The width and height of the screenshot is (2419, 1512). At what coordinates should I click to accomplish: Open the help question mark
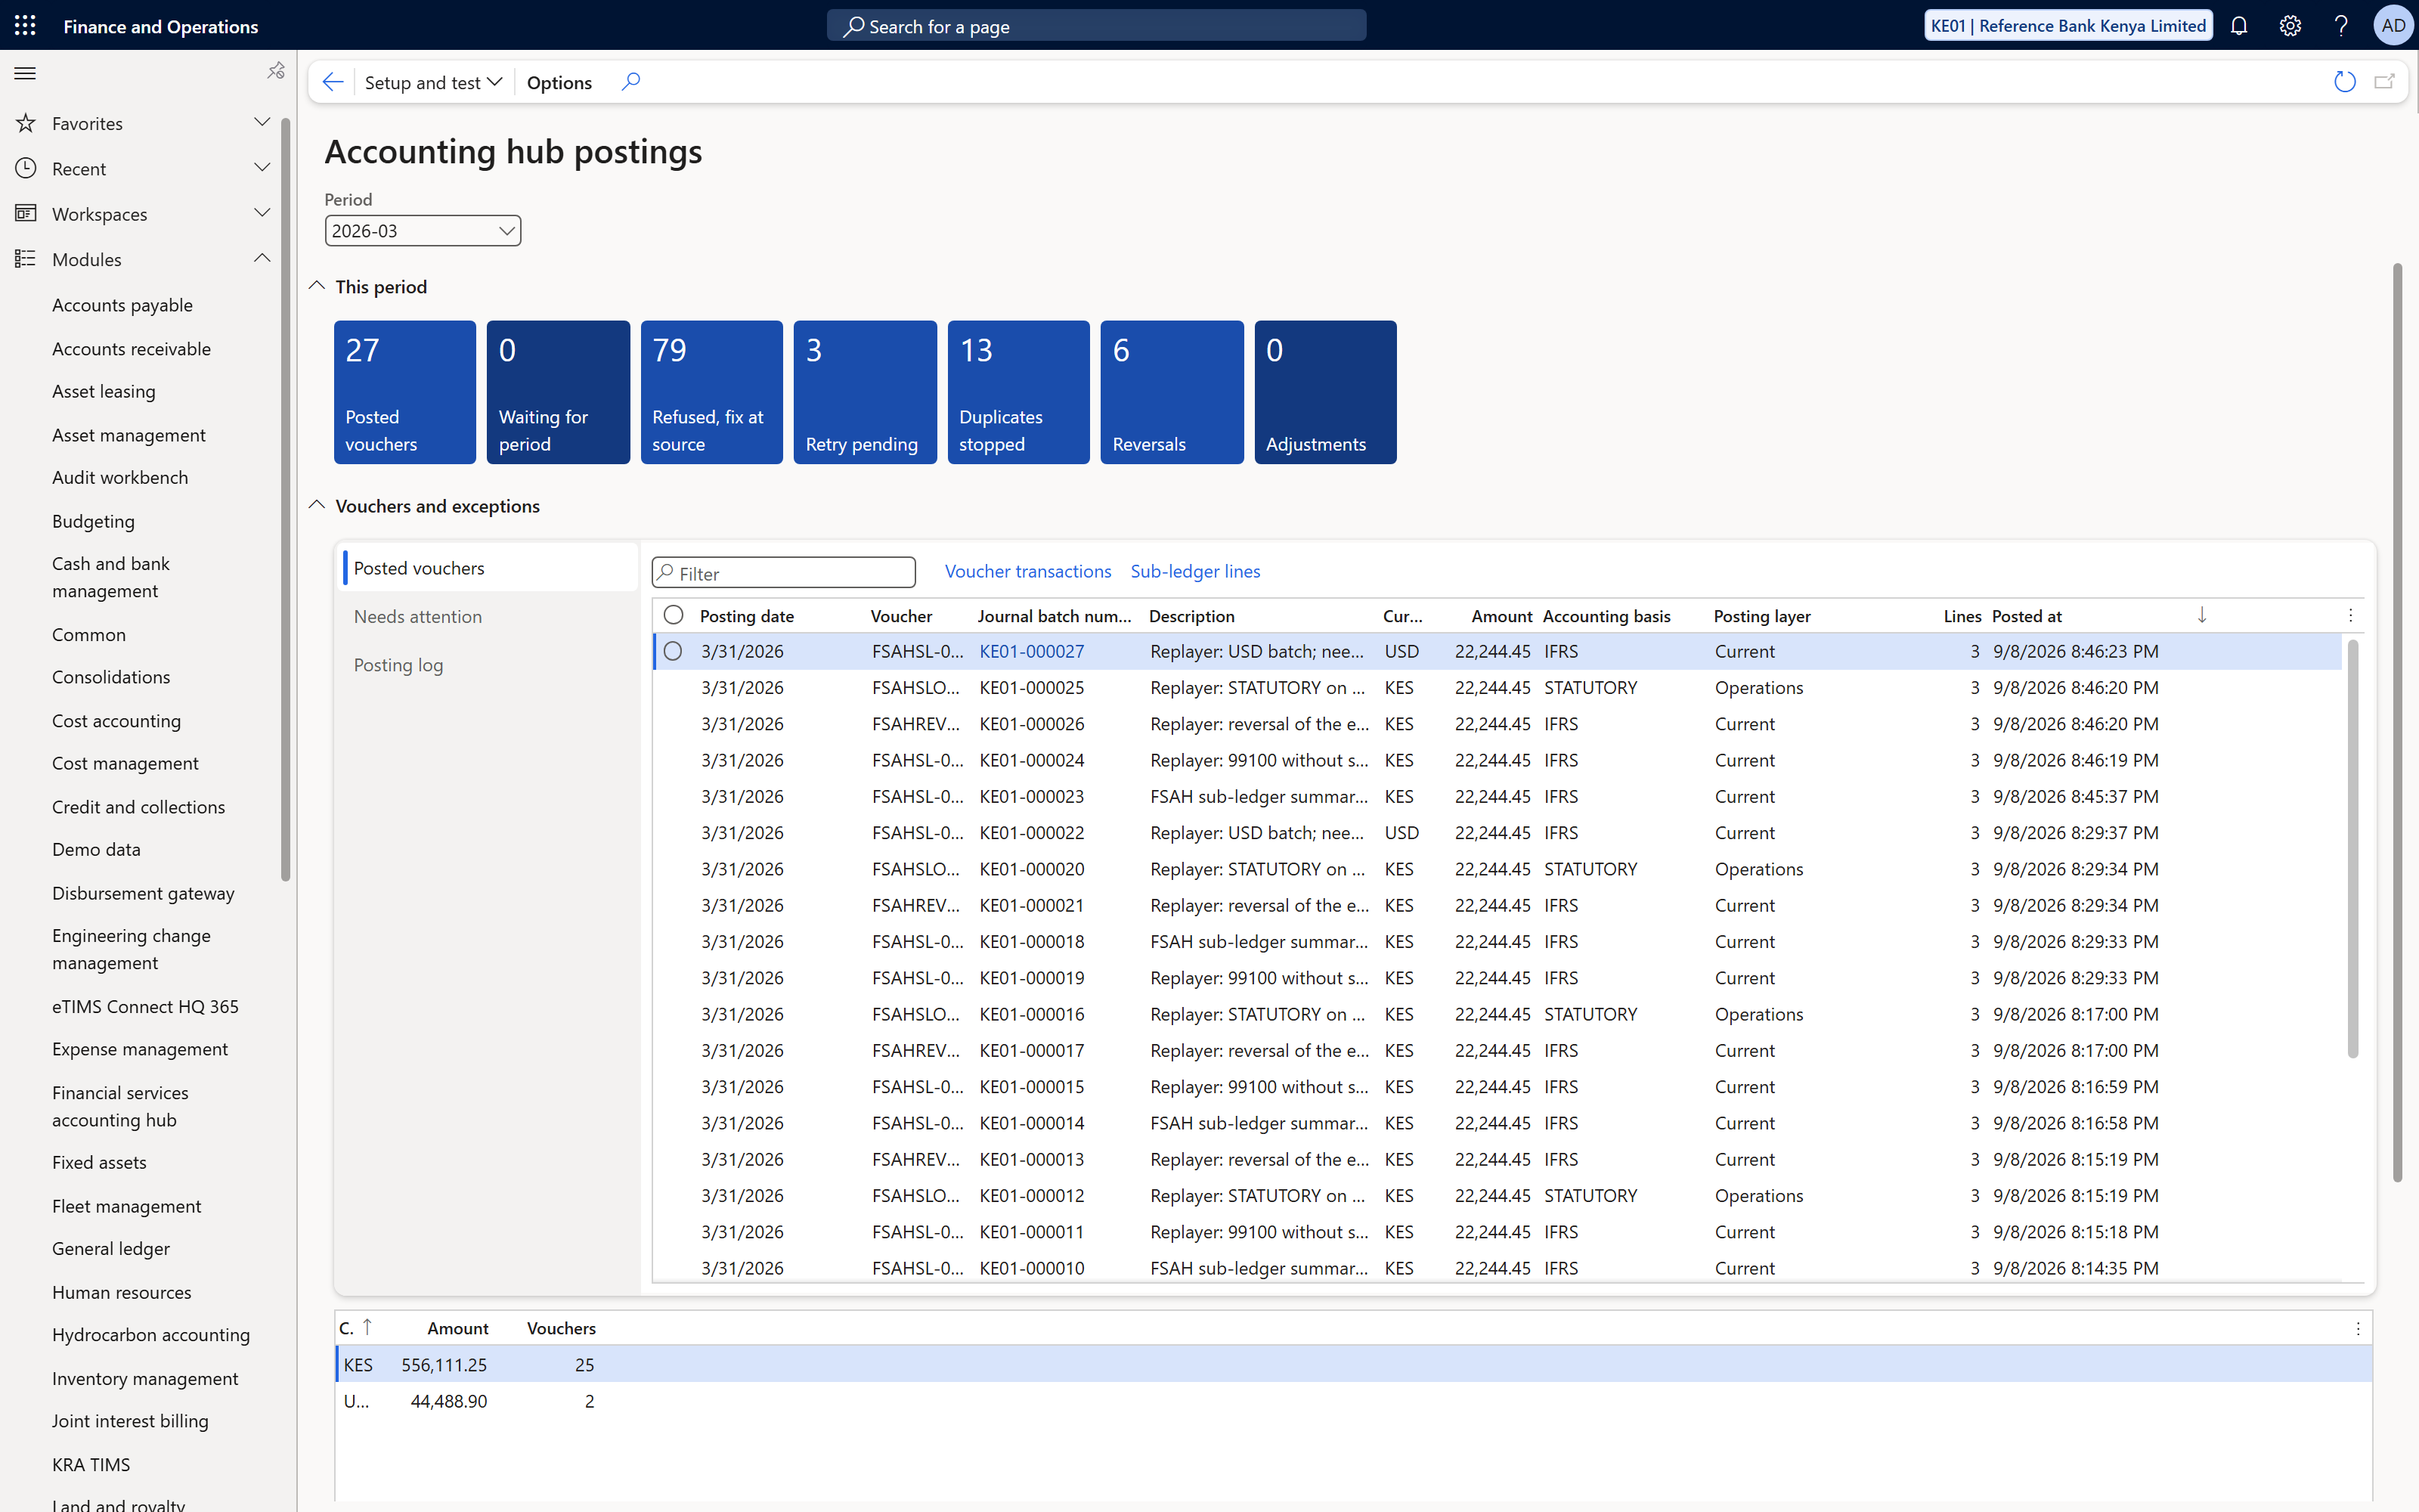[2341, 26]
